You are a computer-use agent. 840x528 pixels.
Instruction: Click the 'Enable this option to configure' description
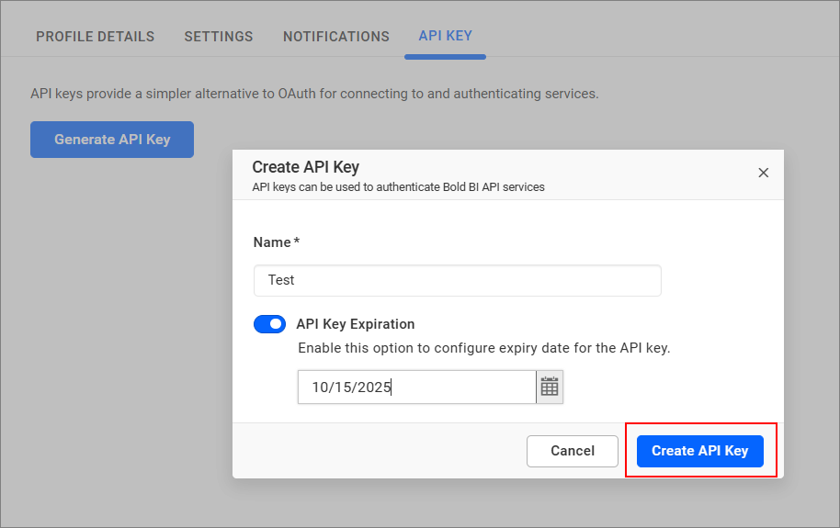pos(483,348)
